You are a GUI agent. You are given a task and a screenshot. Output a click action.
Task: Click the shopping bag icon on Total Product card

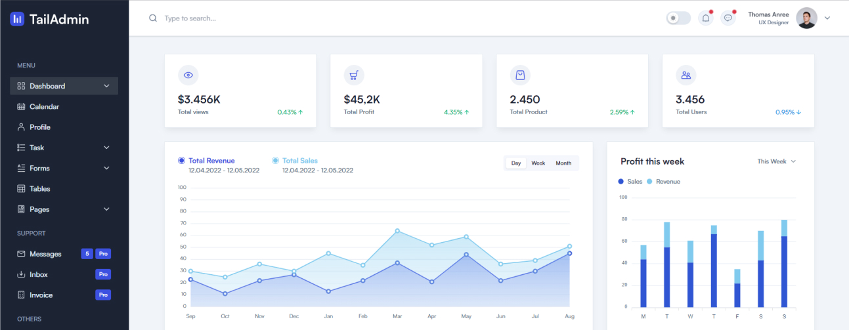[520, 75]
